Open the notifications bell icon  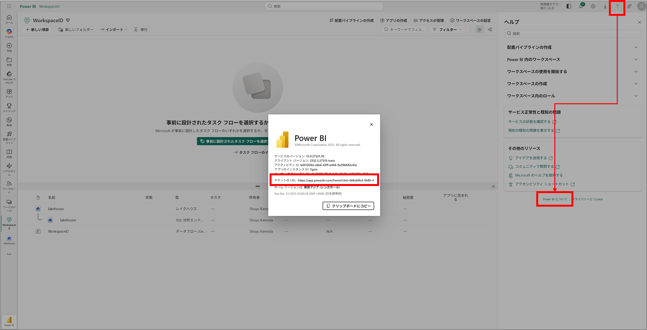(x=581, y=6)
